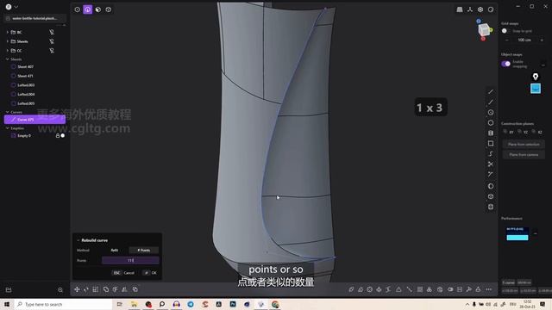Select the polygon tool in right toolbar
552x310 pixels.
[491, 122]
